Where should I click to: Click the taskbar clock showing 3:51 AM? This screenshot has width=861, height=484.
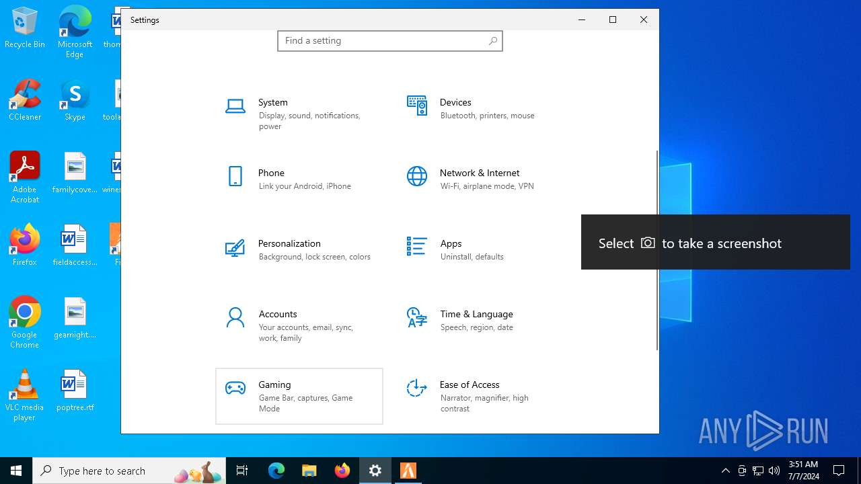pos(803,471)
